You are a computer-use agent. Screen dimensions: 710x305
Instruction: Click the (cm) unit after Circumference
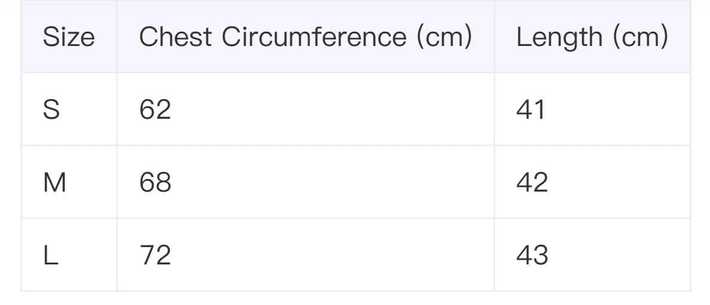click(444, 37)
